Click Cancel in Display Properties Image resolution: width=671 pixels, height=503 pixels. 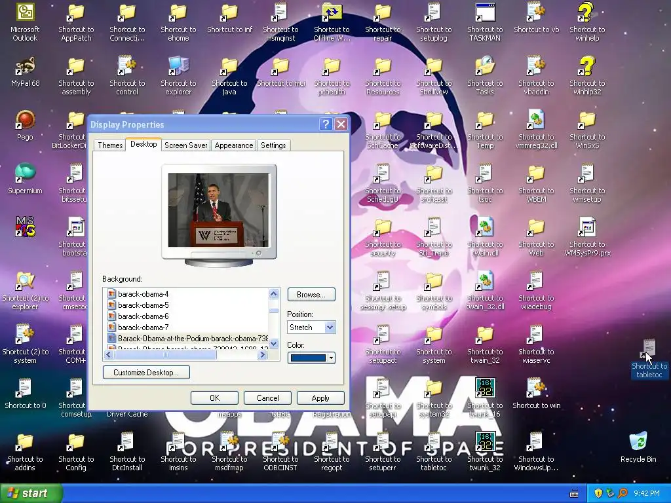(x=267, y=398)
